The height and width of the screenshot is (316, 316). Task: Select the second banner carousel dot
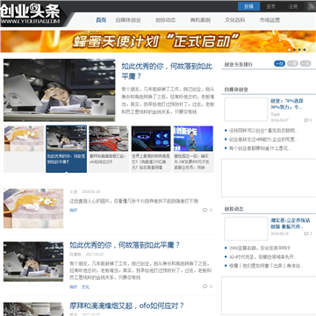click(294, 50)
